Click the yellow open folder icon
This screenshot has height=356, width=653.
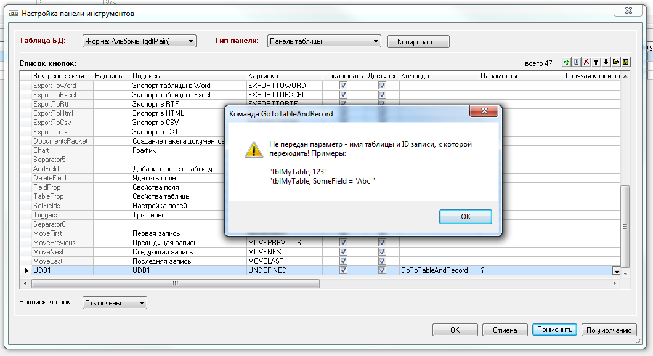[615, 62]
